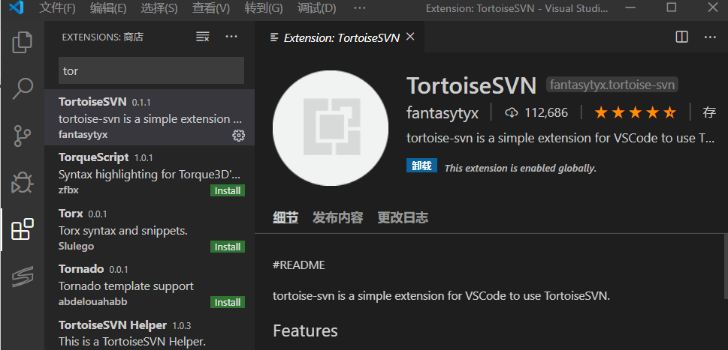Select TortoiseSVN in the extensions list
This screenshot has height=350, width=728.
[150, 118]
